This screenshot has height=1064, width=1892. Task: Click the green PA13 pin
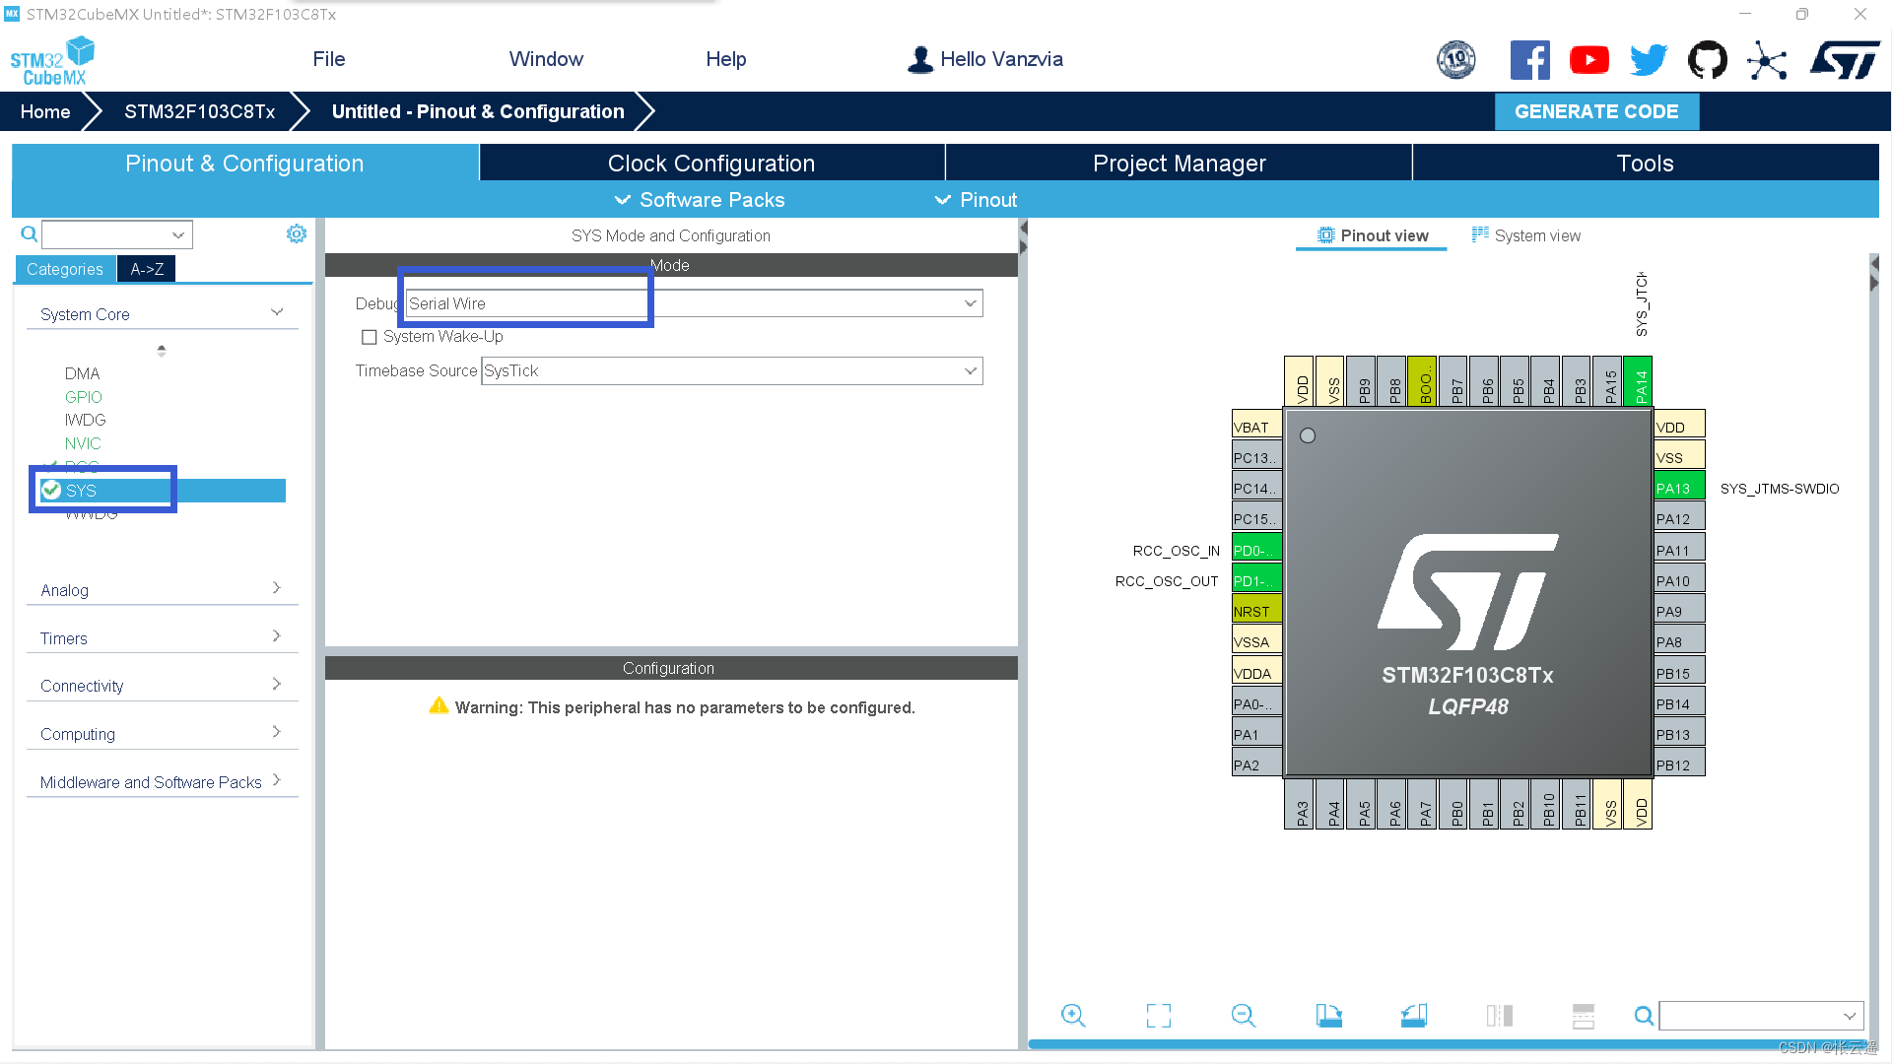coord(1678,489)
